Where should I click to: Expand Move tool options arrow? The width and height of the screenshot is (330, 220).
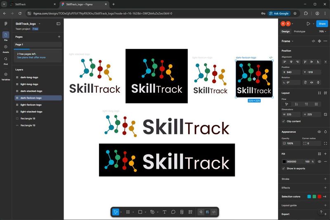coord(121,212)
